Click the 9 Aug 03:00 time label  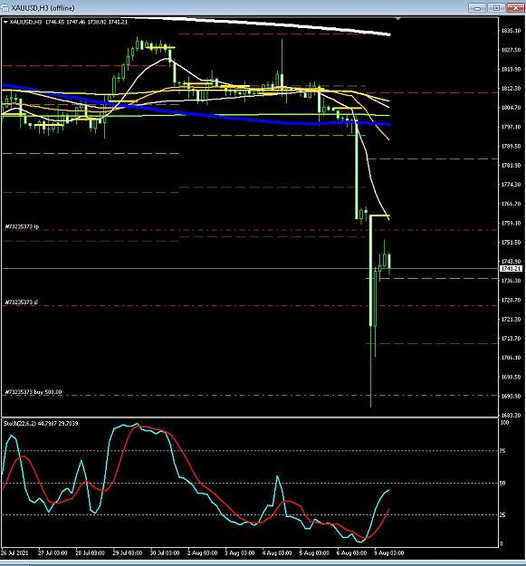[389, 553]
